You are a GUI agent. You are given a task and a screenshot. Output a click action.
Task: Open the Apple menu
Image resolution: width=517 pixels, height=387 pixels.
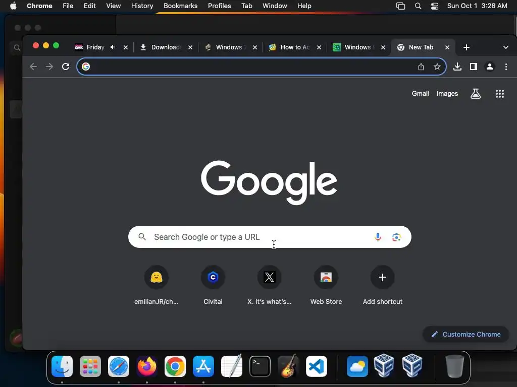coord(13,6)
